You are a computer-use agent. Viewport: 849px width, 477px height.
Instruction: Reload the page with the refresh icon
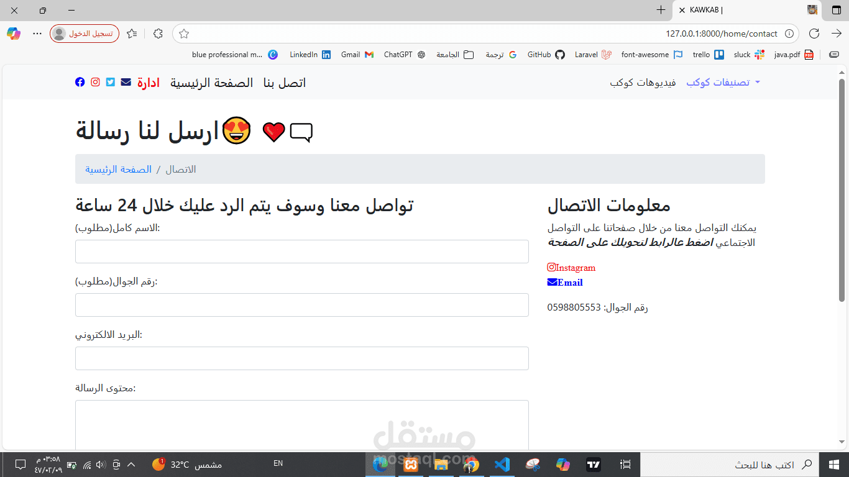[x=814, y=34]
